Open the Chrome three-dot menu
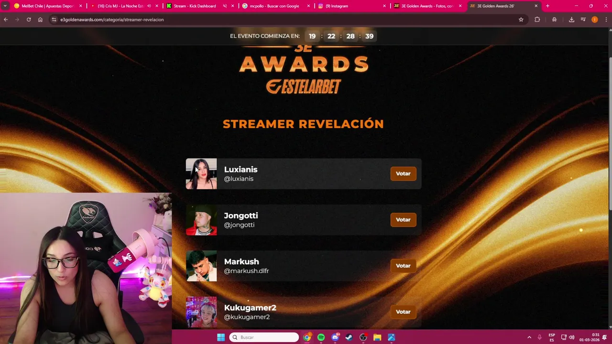The image size is (612, 344). (605, 20)
